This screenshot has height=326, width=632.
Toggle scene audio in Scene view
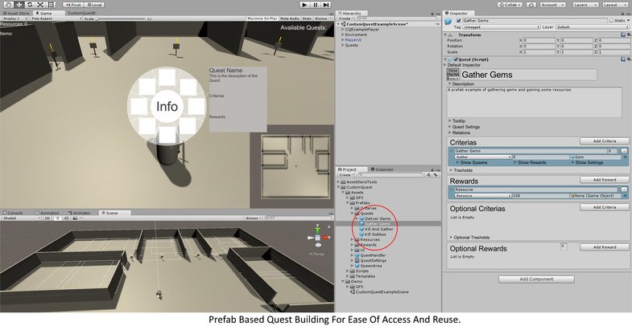(66, 218)
